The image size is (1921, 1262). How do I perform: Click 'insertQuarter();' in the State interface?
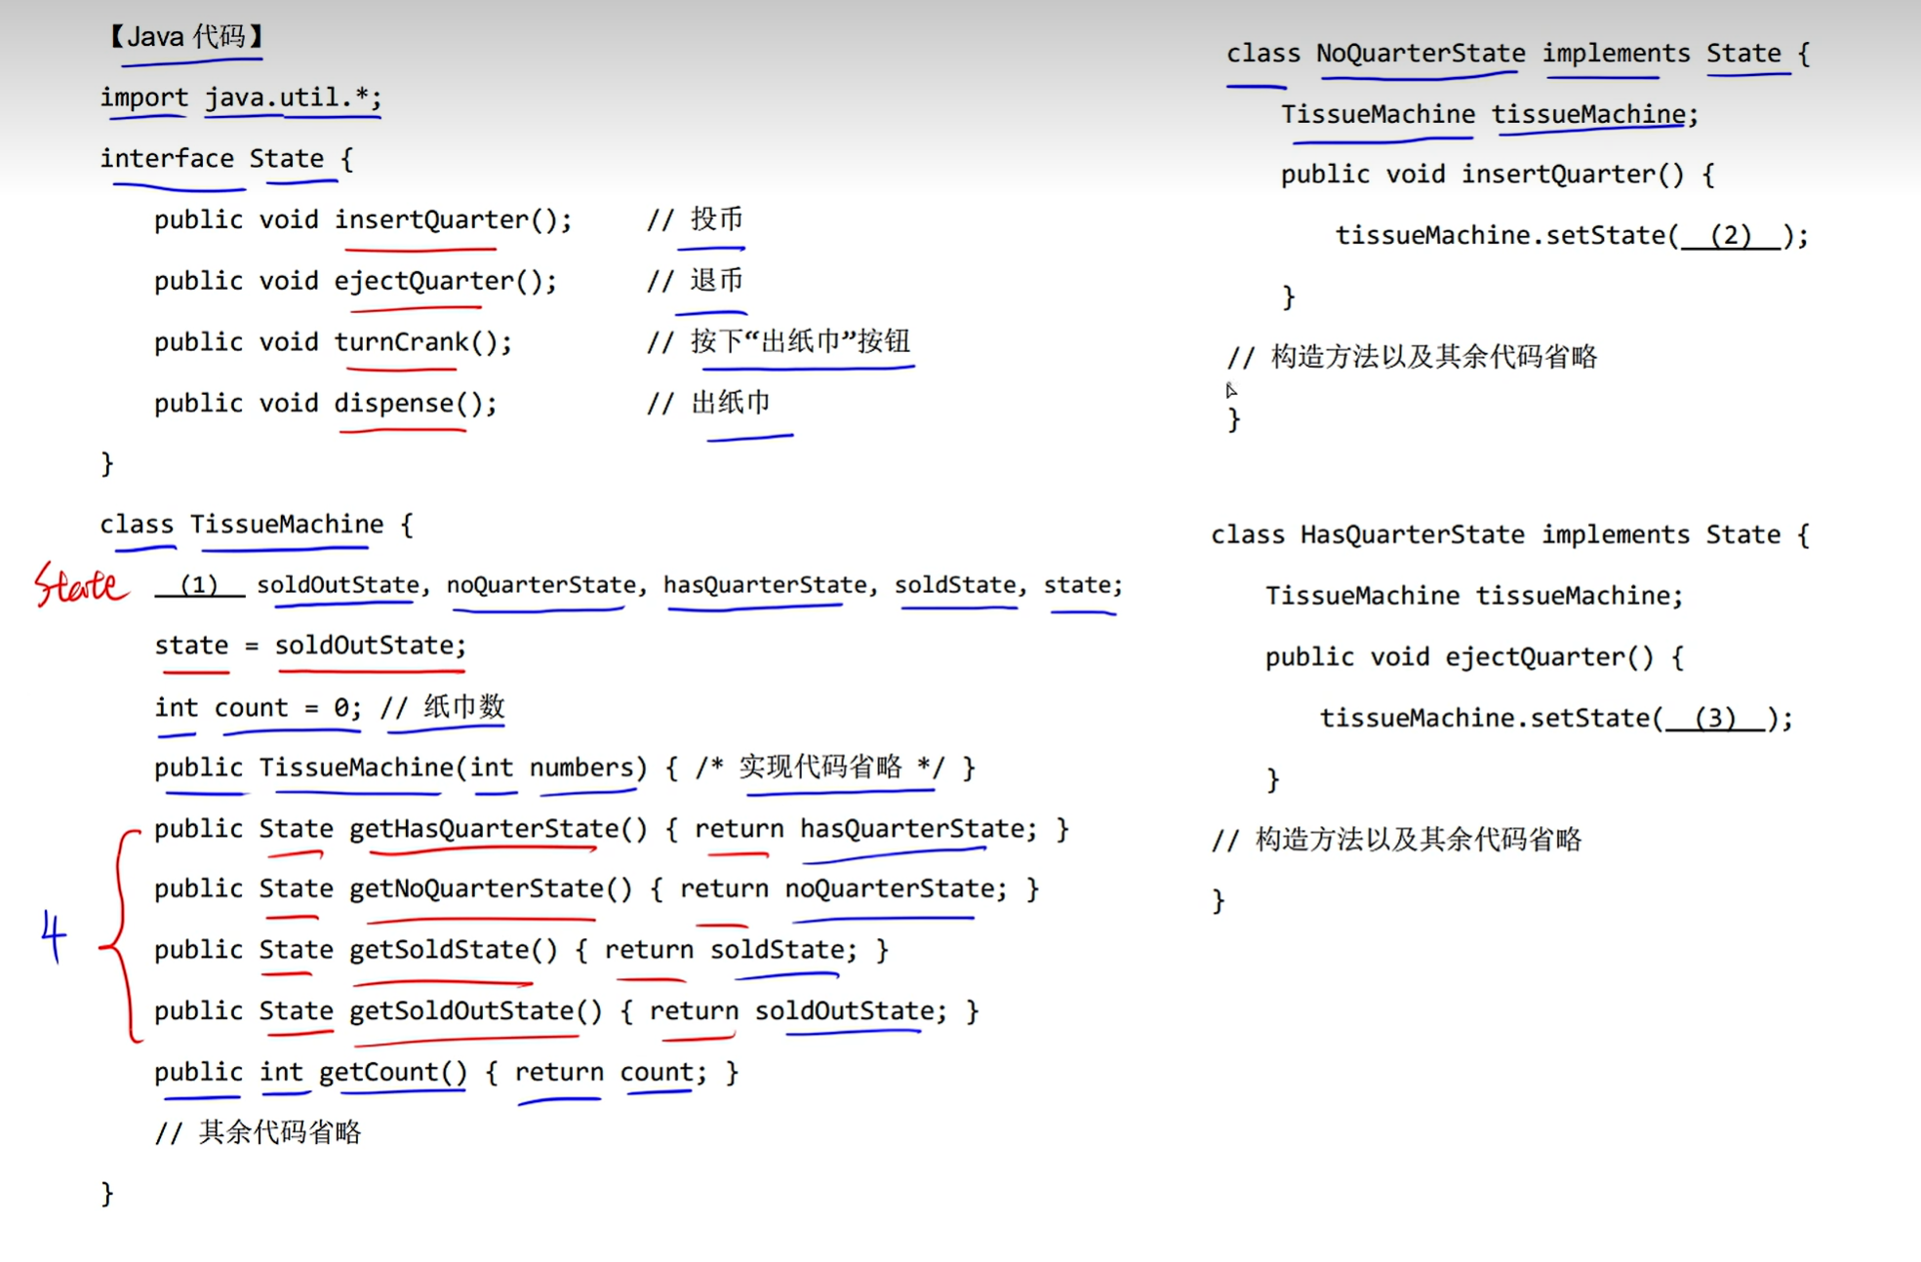point(453,219)
